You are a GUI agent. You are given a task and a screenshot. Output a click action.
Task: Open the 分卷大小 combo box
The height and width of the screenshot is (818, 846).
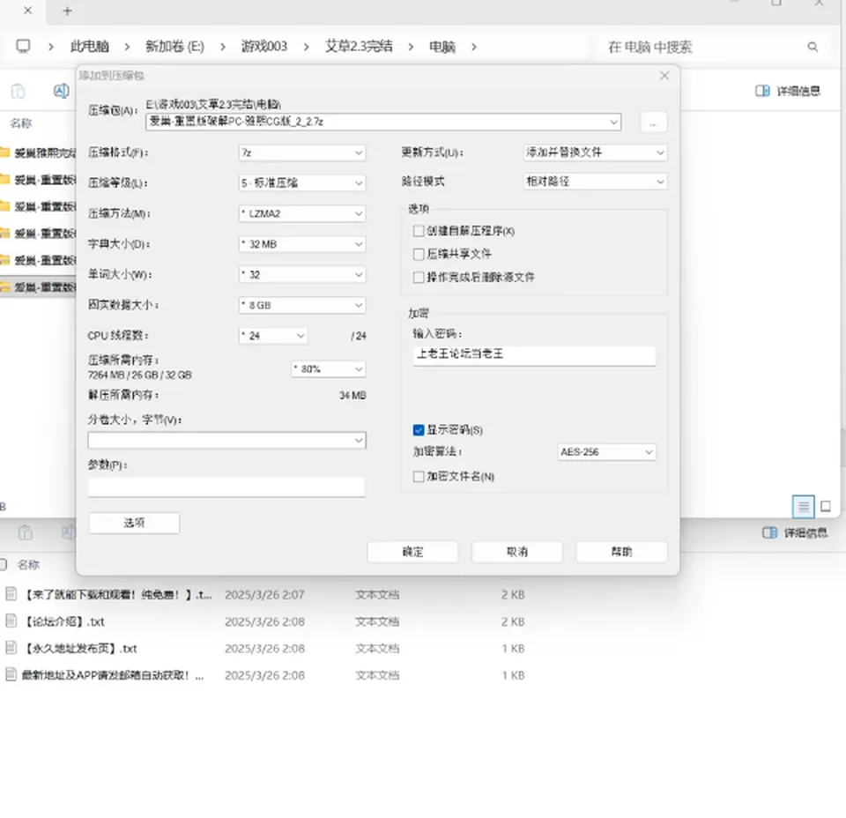tap(226, 441)
